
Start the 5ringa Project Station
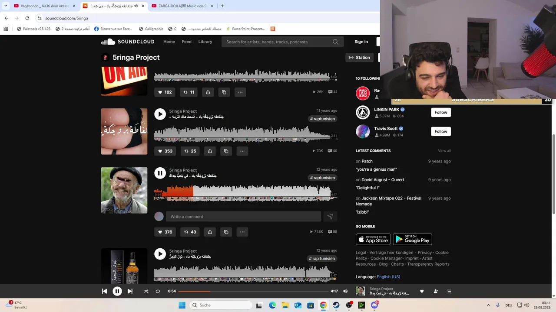360,57
